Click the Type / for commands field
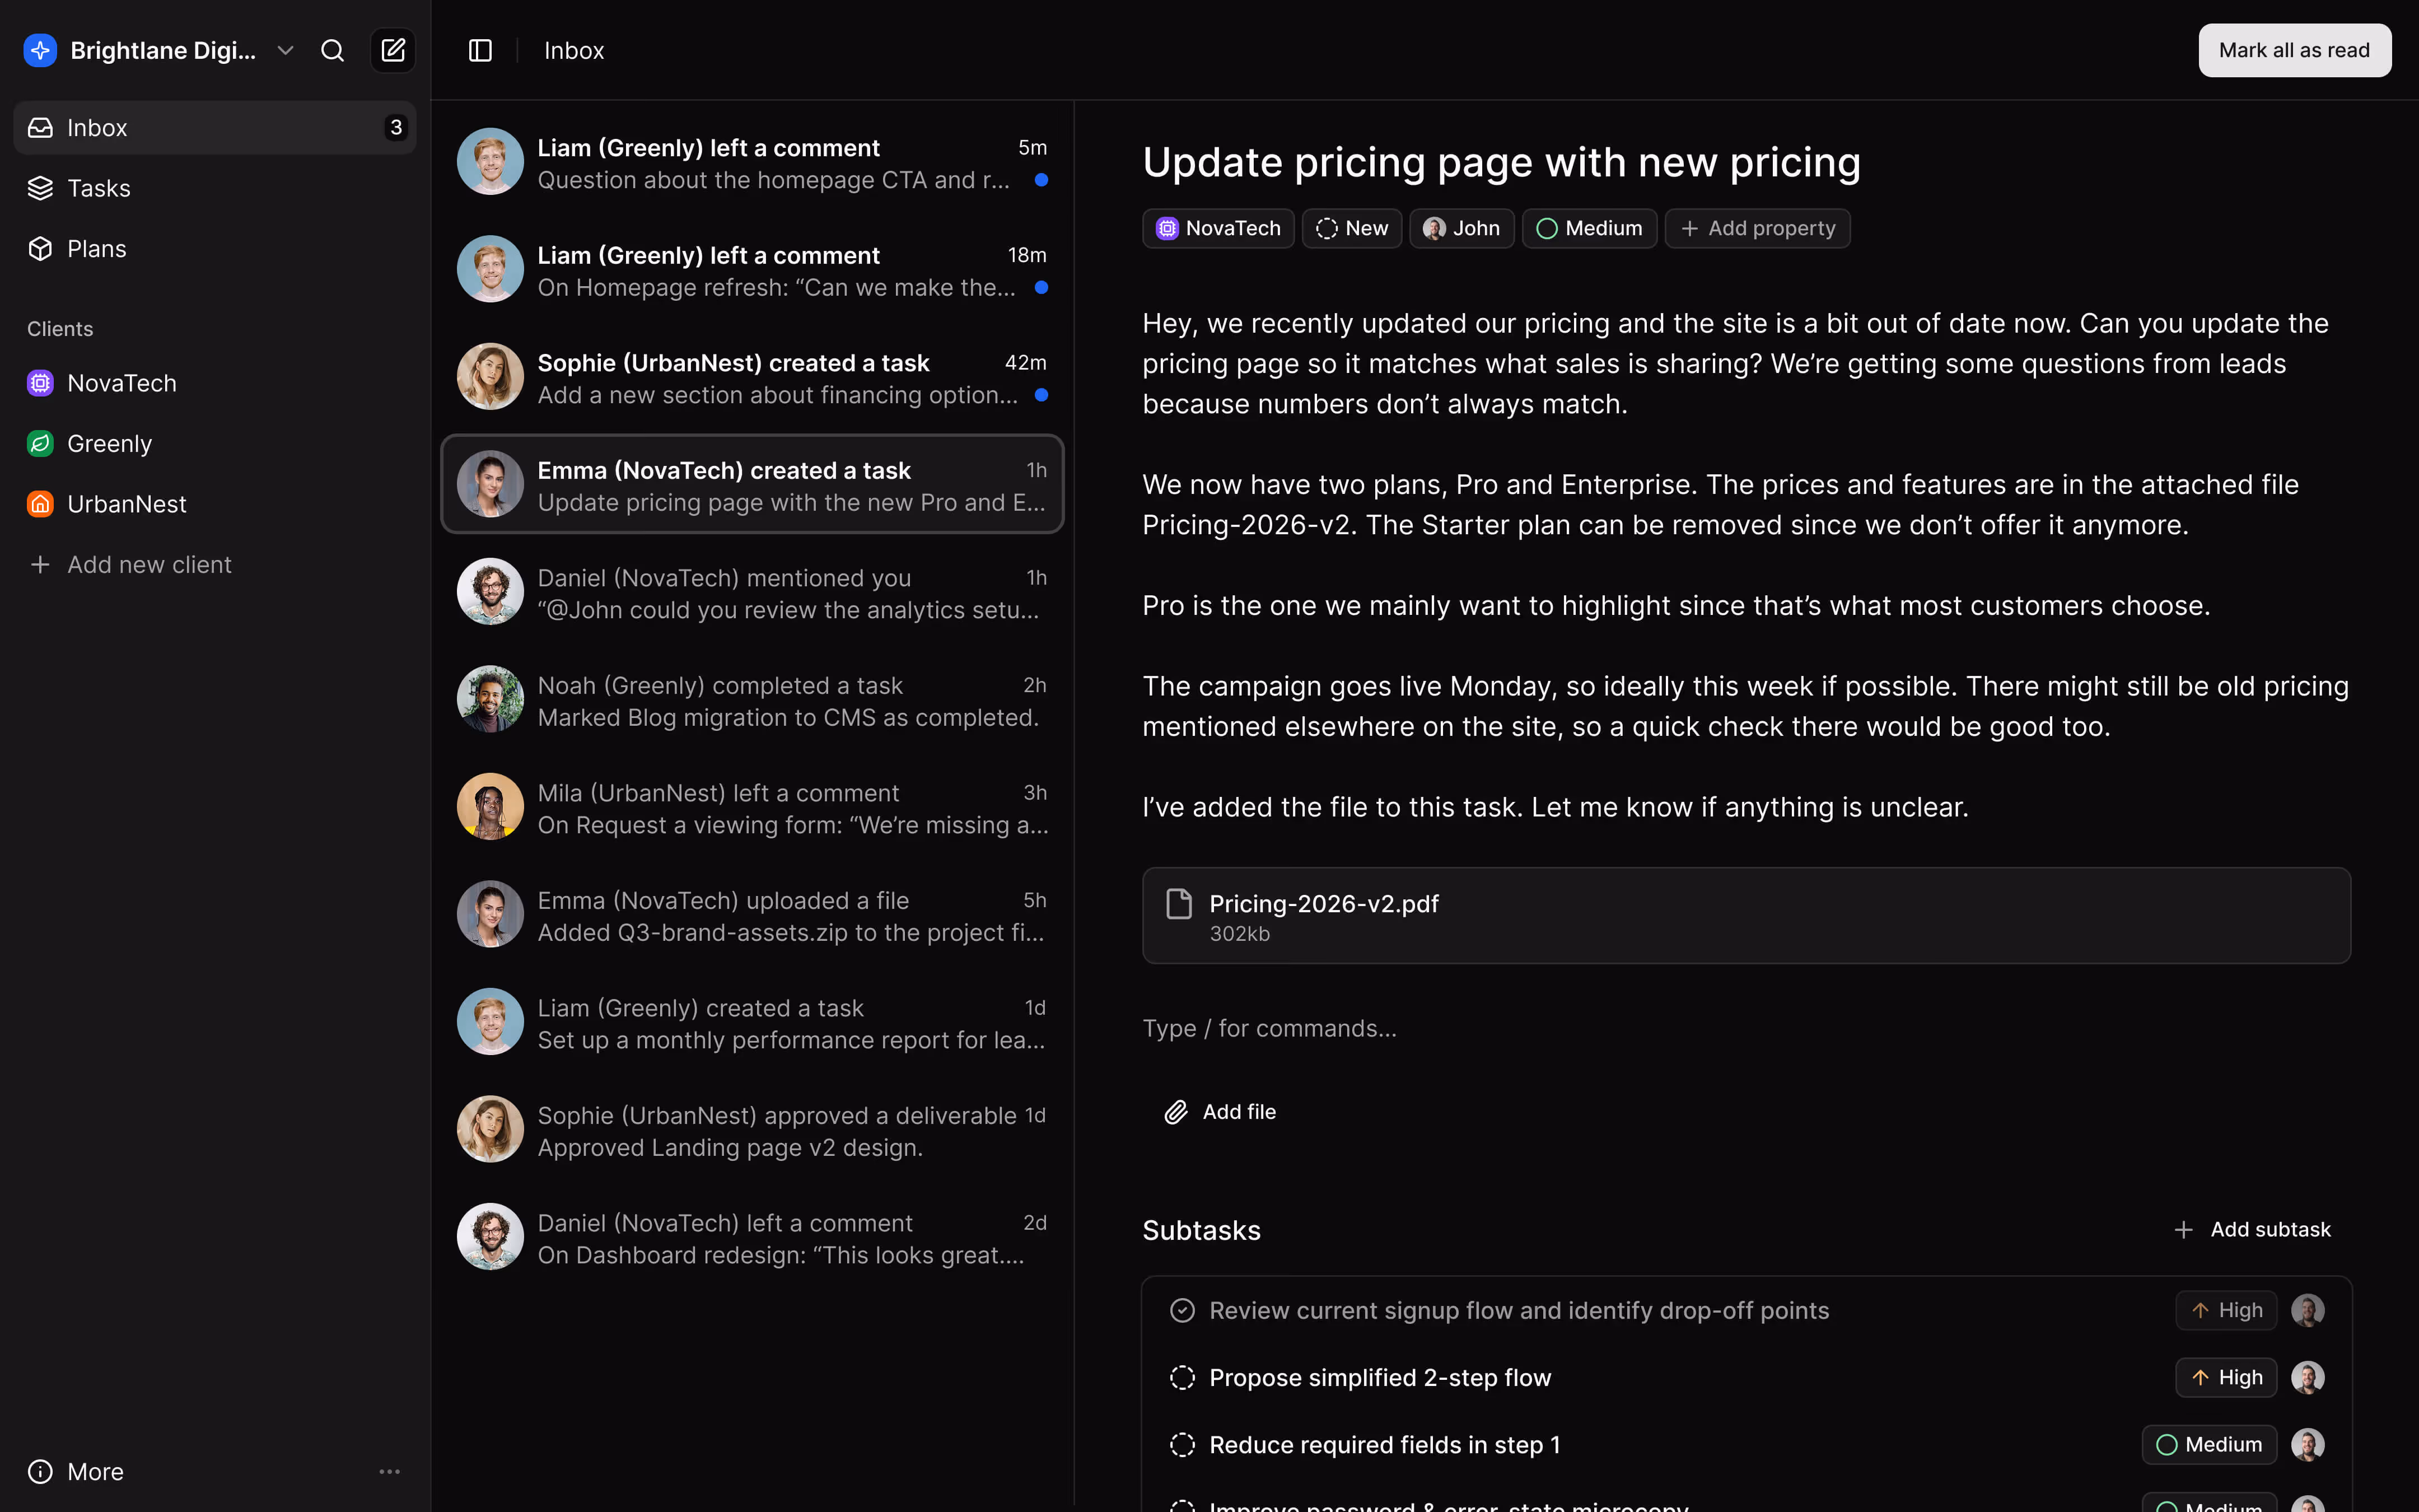 pos(1269,1028)
